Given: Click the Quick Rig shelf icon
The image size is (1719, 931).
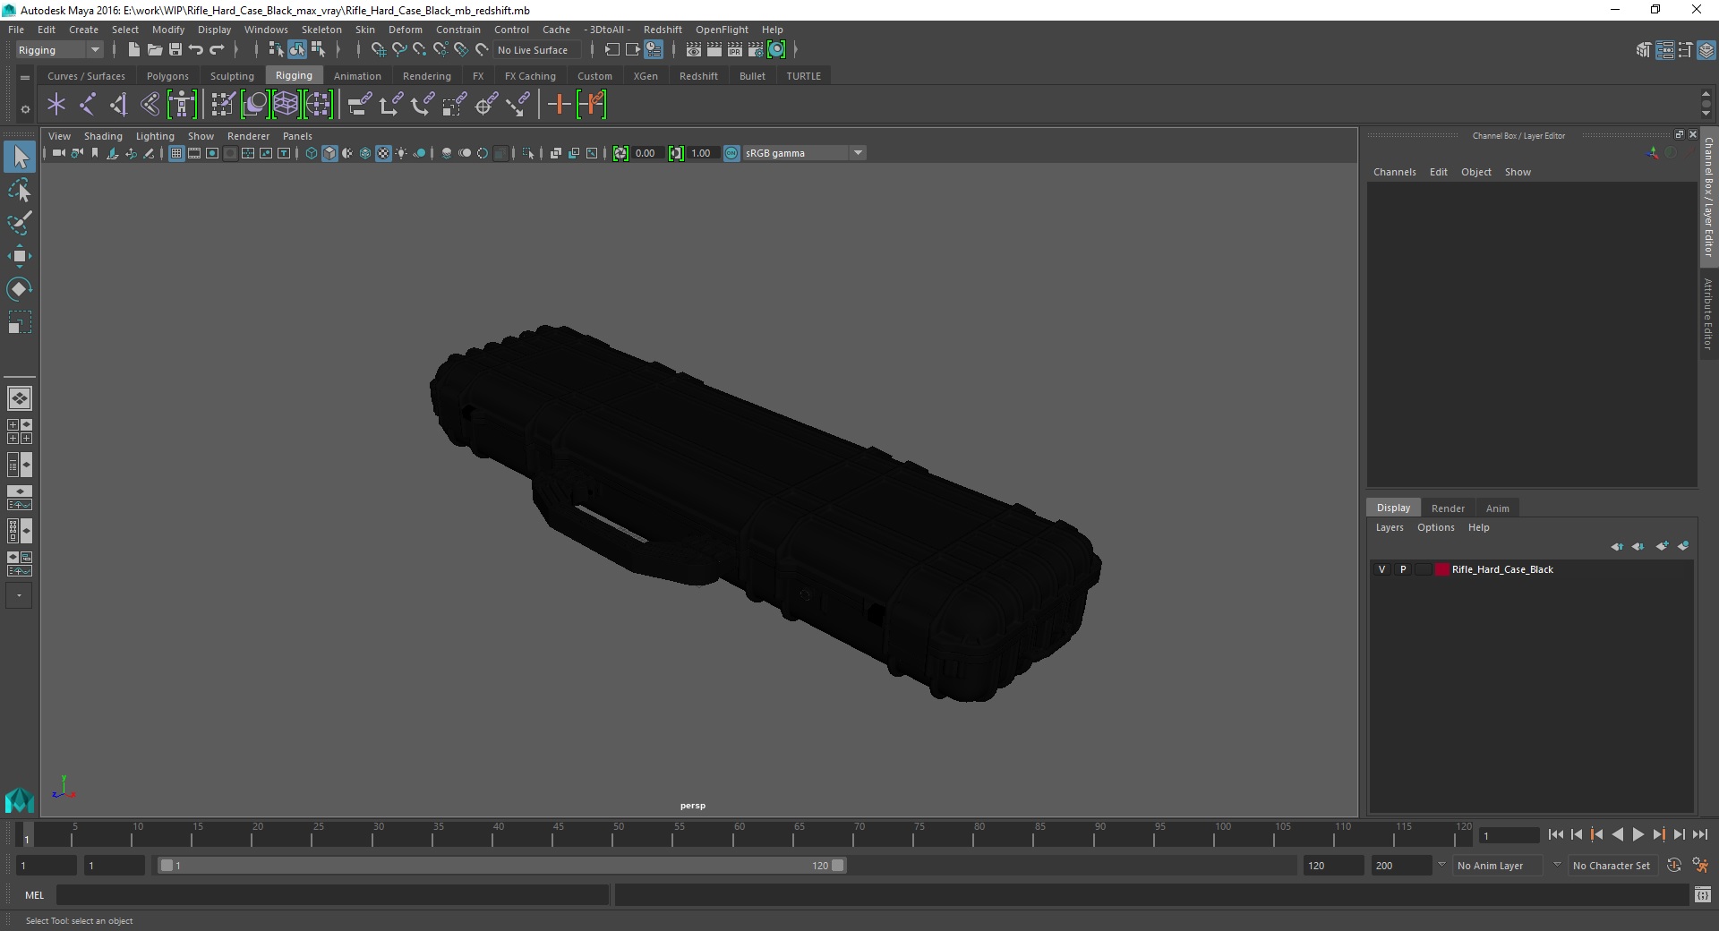Looking at the screenshot, I should pyautogui.click(x=182, y=105).
